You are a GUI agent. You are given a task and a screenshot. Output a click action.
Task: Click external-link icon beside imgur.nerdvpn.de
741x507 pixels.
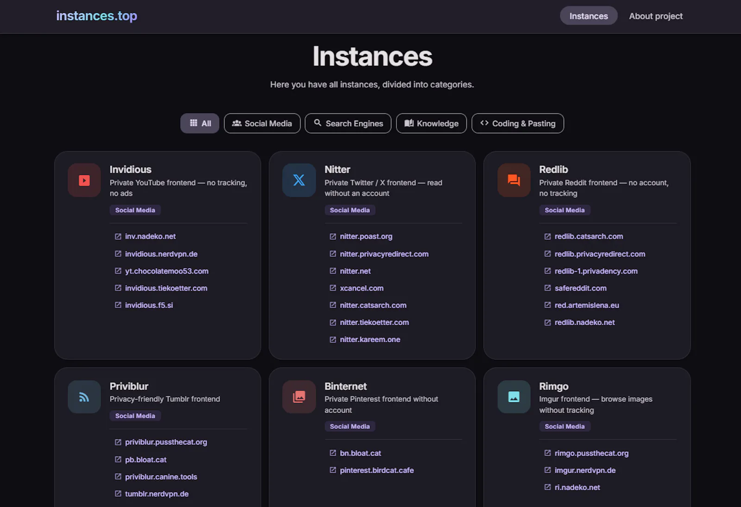[548, 470]
